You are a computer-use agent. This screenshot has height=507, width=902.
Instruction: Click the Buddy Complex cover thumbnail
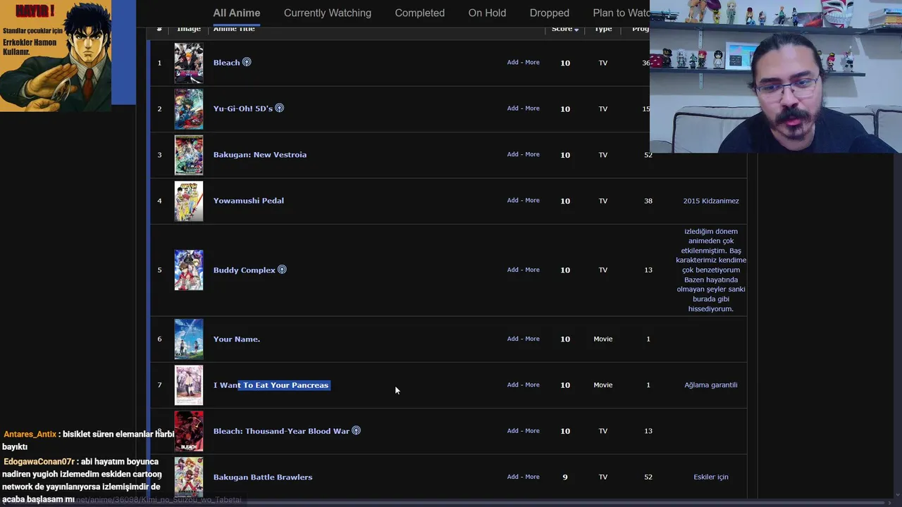(189, 270)
